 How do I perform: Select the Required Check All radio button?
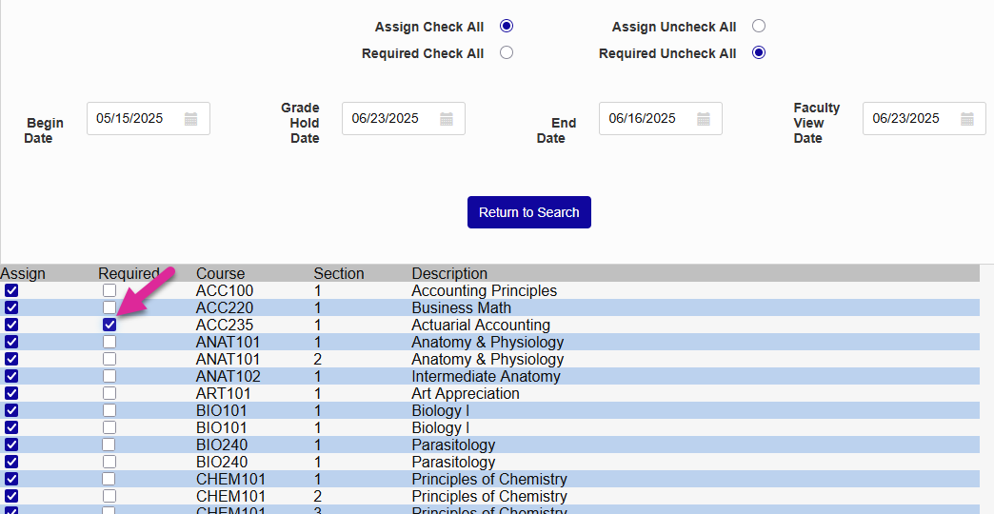[x=507, y=53]
